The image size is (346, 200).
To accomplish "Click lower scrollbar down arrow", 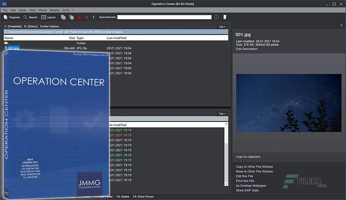I will pyautogui.click(x=226, y=184).
